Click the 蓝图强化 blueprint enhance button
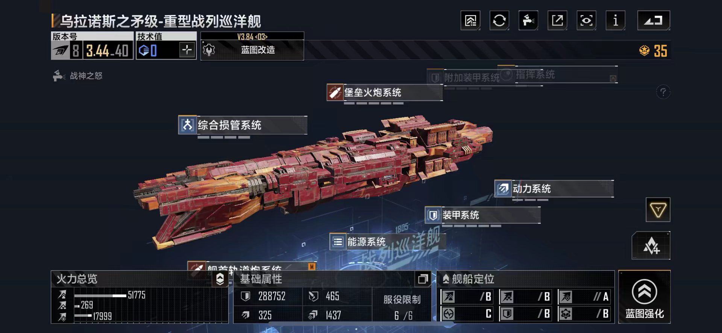 [645, 297]
